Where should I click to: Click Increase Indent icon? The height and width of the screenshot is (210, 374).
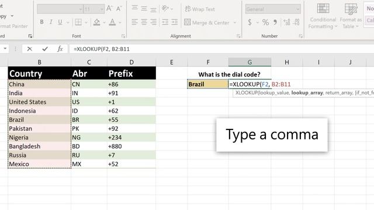tap(175, 22)
